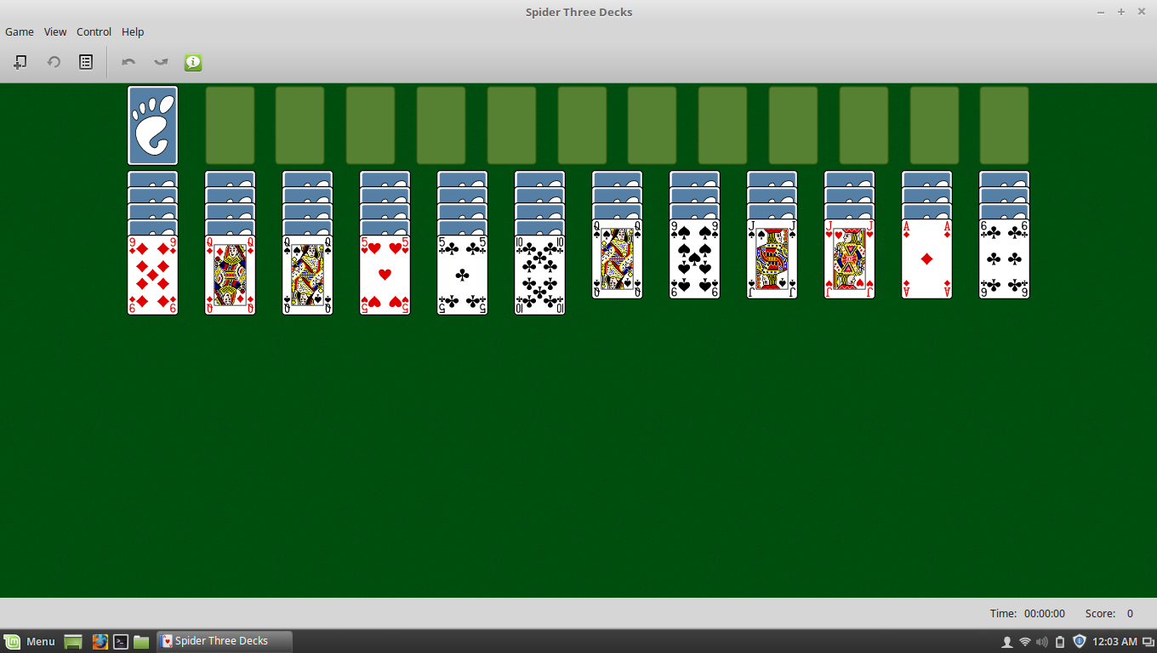Viewport: 1157px width, 653px height.
Task: Redo a move using the toolbar arrow
Action: click(x=160, y=61)
